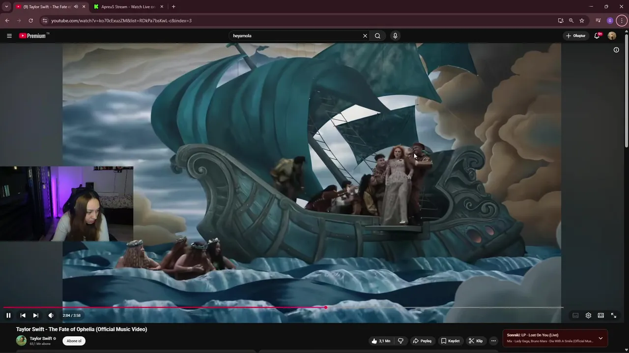This screenshot has height=353, width=629.
Task: Open Chrome profile avatar G
Action: pyautogui.click(x=610, y=21)
